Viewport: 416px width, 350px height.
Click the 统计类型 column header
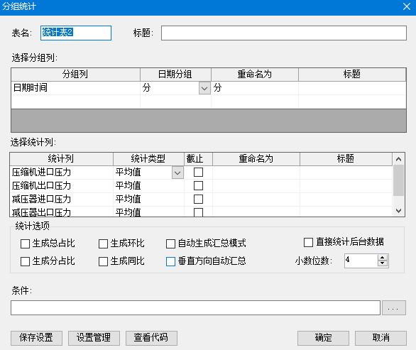[148, 159]
